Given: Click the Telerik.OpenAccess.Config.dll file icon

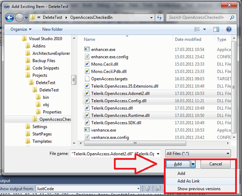Looking at the screenshot, I should [87, 101].
